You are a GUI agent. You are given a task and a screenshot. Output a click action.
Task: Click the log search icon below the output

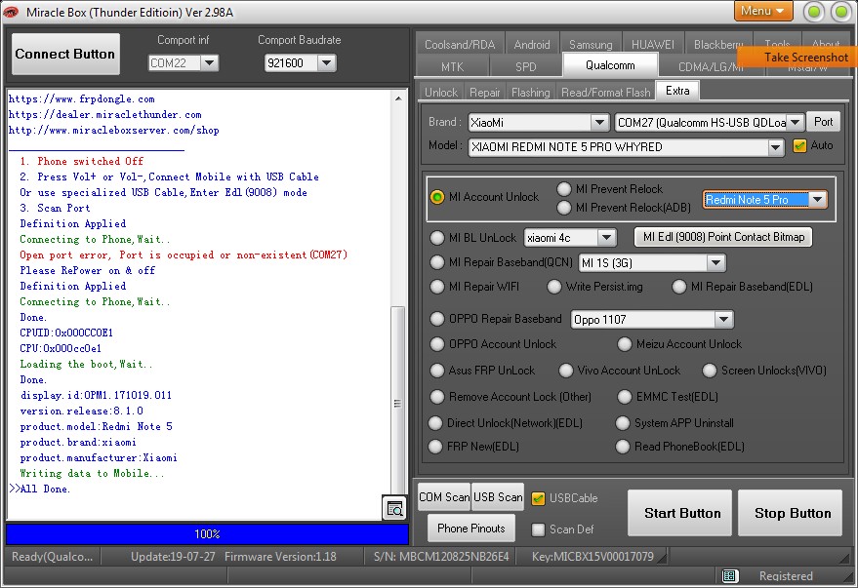(x=394, y=508)
